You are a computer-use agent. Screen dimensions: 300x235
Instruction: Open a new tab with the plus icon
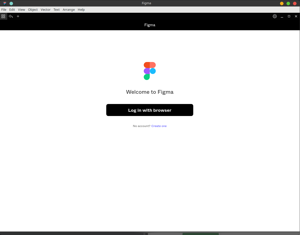[18, 16]
